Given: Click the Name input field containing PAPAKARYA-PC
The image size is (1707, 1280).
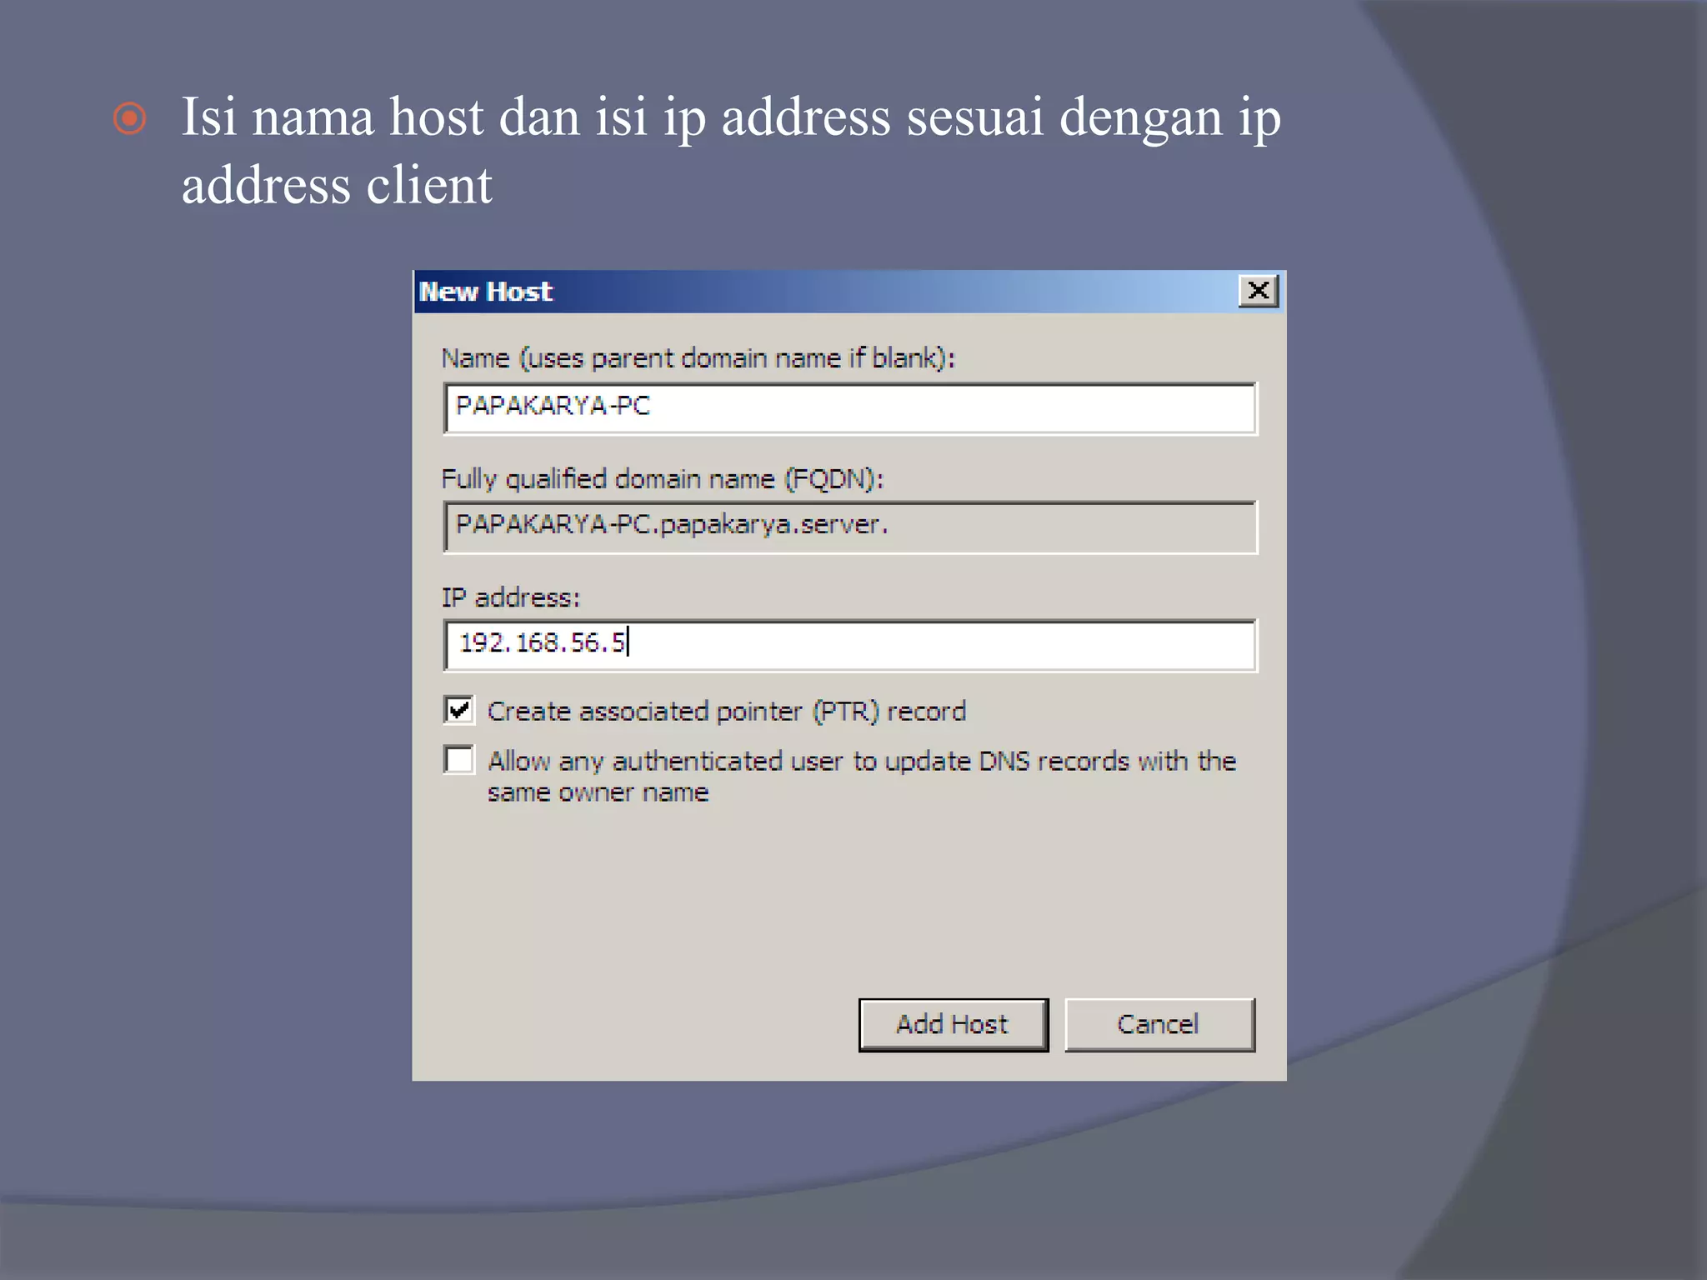Looking at the screenshot, I should [849, 408].
